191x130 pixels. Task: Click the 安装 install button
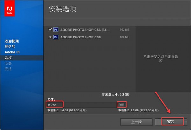[x=171, y=122]
